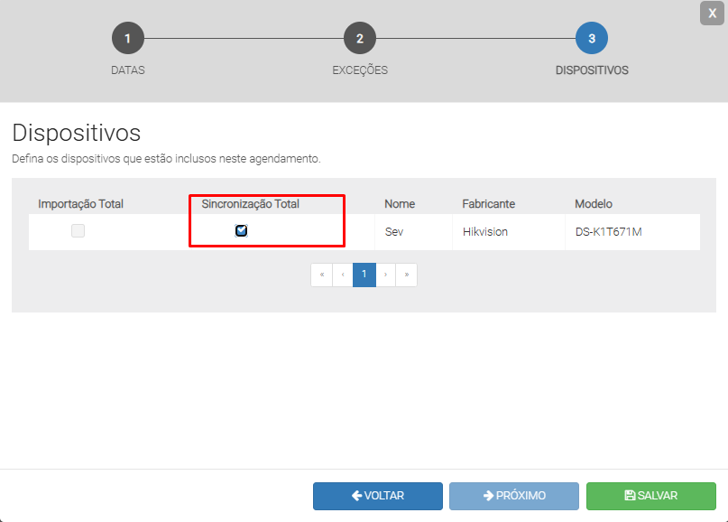Click the Fabricante column header
Image resolution: width=728 pixels, height=522 pixels.
pos(488,204)
